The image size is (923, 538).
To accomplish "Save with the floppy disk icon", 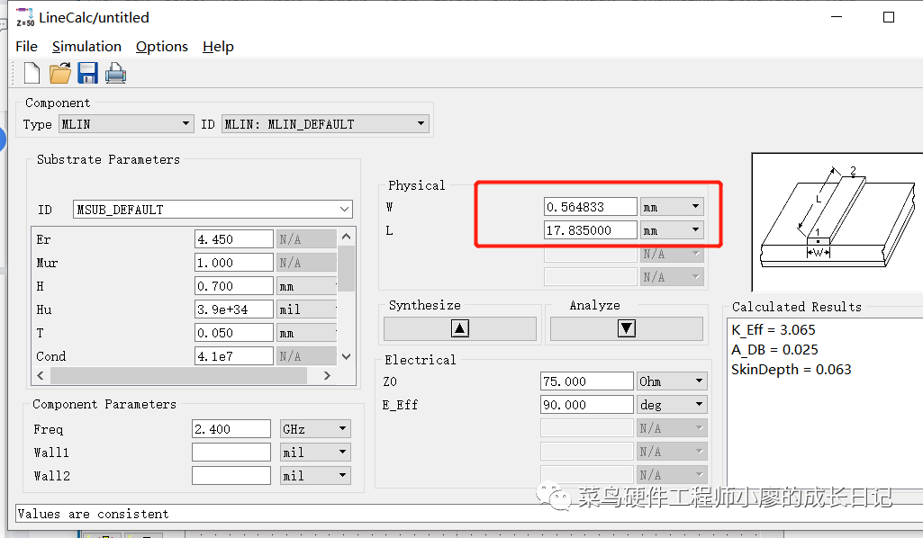I will pos(87,74).
